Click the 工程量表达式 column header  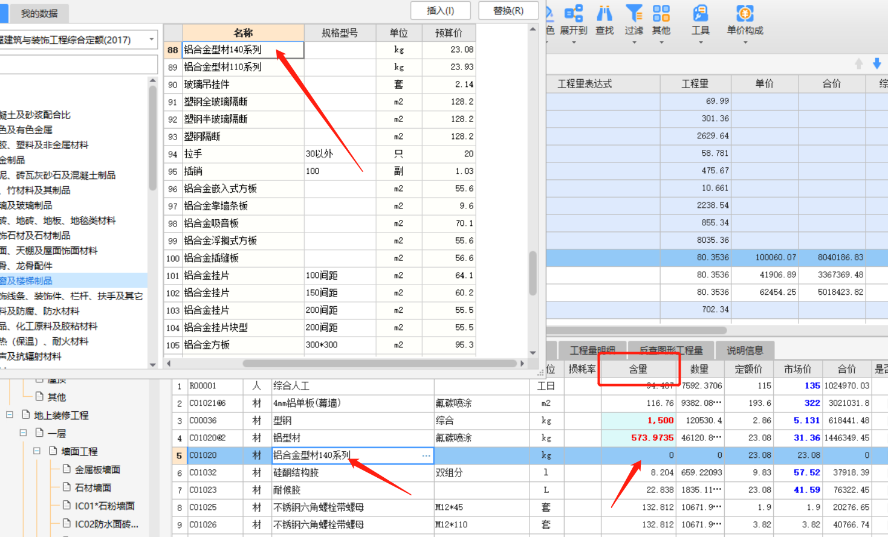click(585, 84)
